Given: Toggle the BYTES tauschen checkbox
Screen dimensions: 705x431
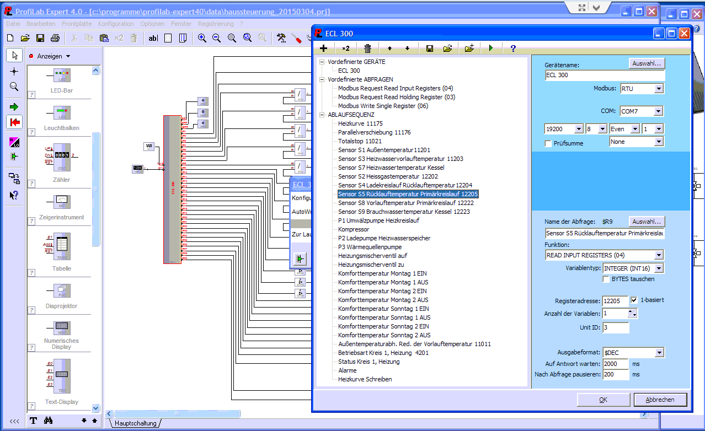Looking at the screenshot, I should tap(607, 279).
